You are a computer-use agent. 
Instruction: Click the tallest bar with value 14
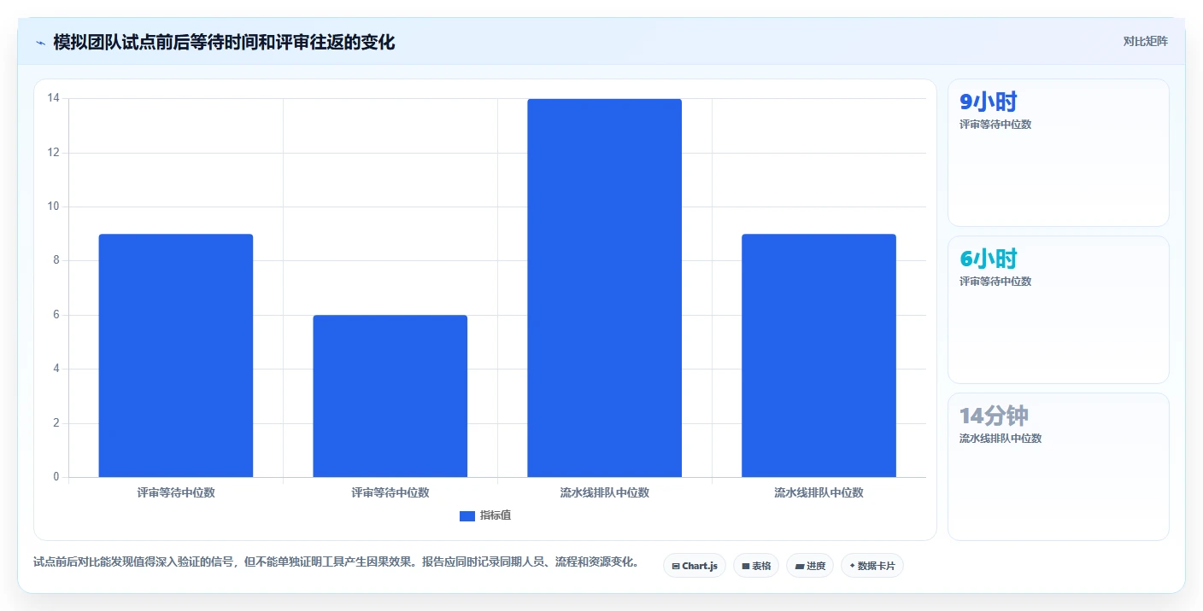[x=605, y=288]
